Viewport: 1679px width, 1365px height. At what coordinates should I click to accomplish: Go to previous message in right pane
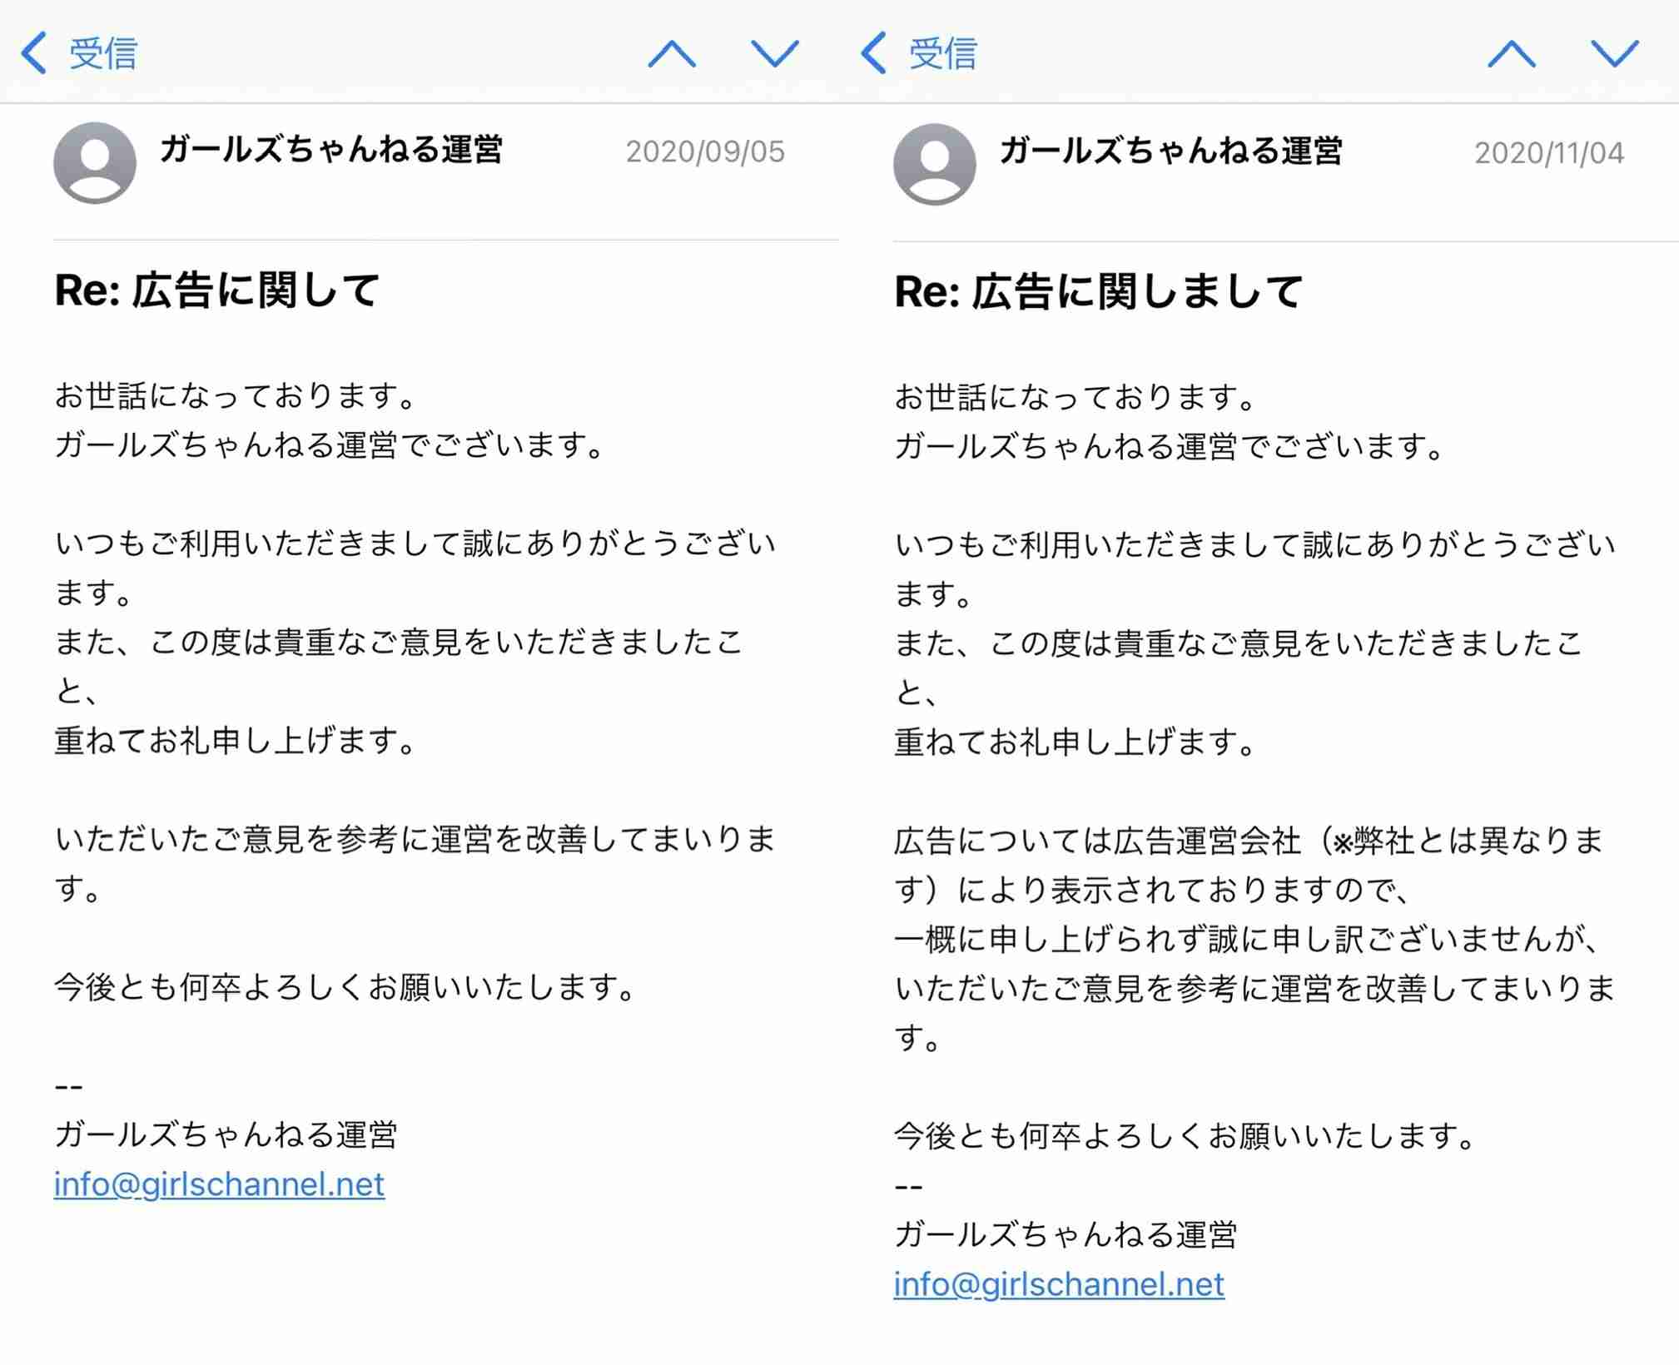[1512, 54]
